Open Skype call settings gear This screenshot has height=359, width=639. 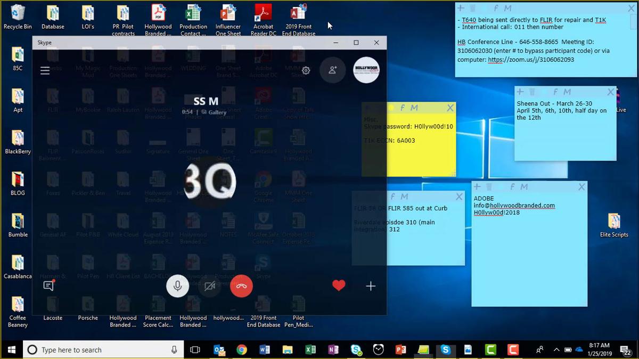pos(306,70)
